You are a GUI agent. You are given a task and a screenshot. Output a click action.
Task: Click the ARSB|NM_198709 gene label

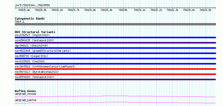tap(26, 100)
